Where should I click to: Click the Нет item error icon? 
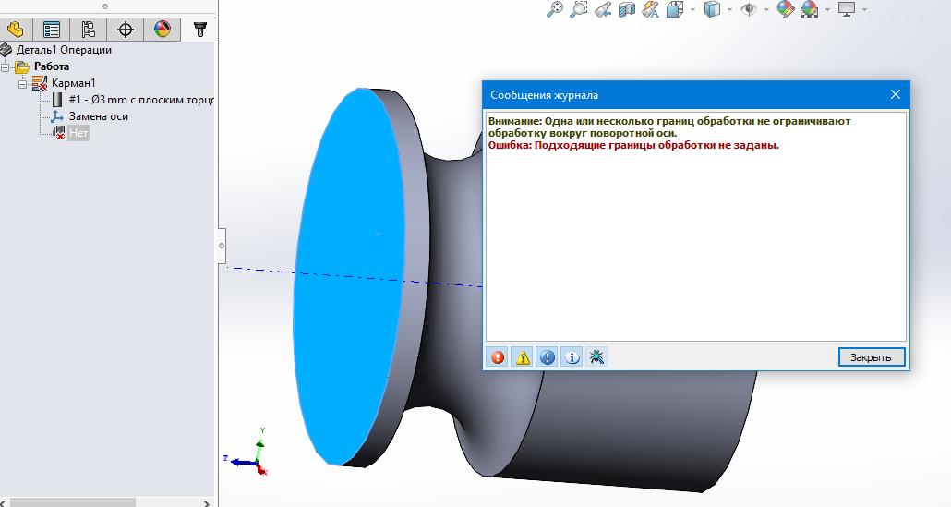58,133
